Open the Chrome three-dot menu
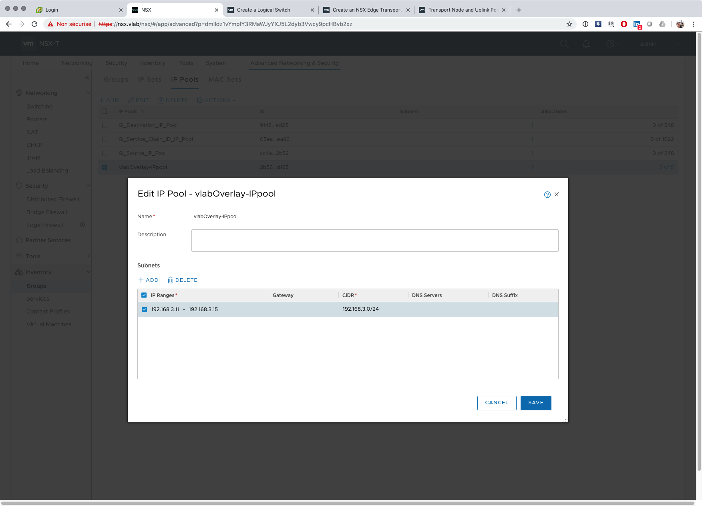Screen dimensions: 702x506 [693, 24]
